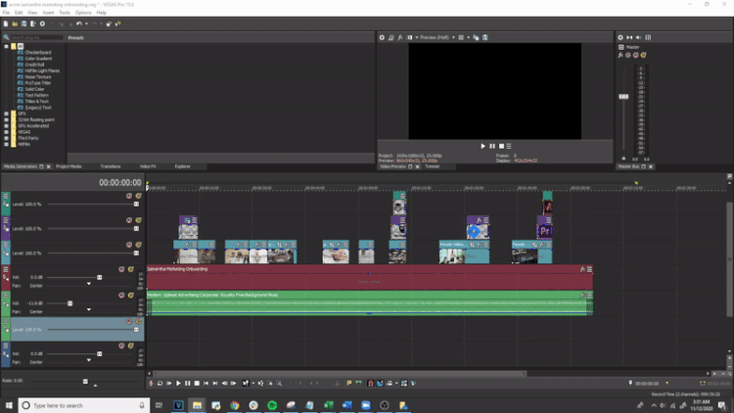Insert marker icon in timeline toolbar

[349, 384]
